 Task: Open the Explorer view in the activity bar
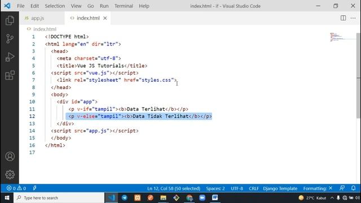pos(10,20)
